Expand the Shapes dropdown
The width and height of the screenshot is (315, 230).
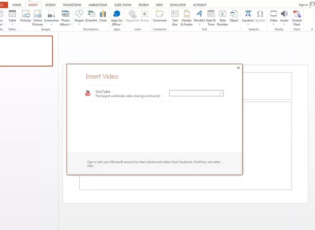click(x=79, y=24)
